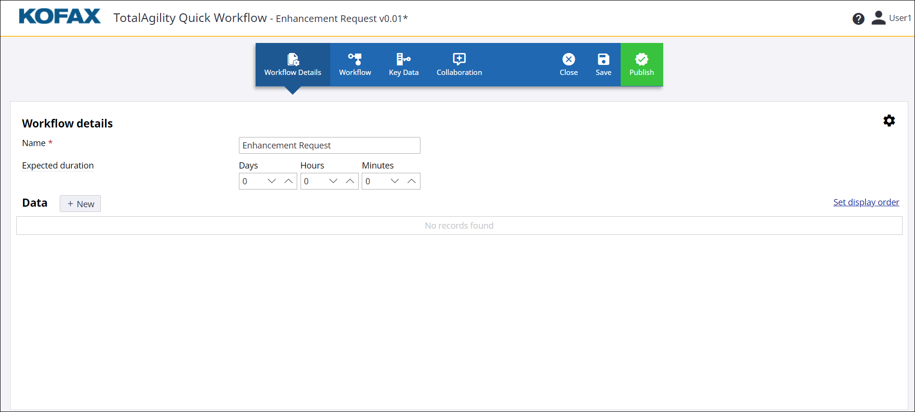Switch to the Workflow tab

pos(355,64)
